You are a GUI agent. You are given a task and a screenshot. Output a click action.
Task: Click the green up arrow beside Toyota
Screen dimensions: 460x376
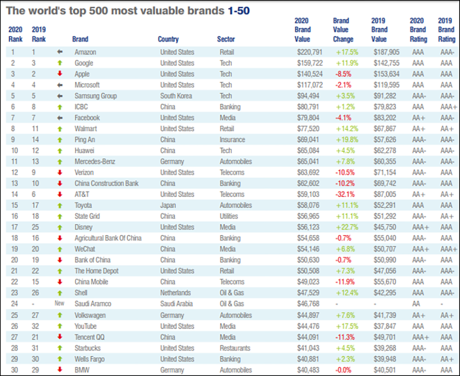(60, 205)
